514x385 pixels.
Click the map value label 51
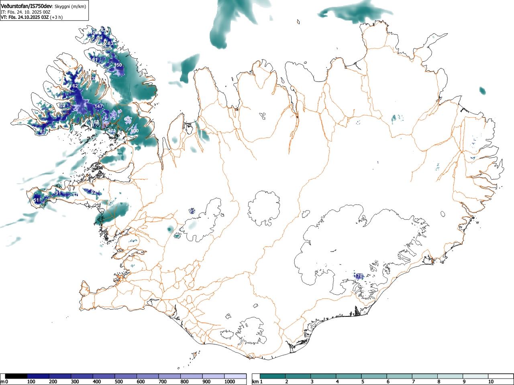tap(36, 200)
